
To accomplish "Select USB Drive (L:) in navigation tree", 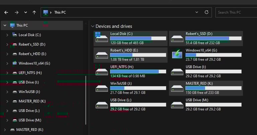I will tap(29, 111).
